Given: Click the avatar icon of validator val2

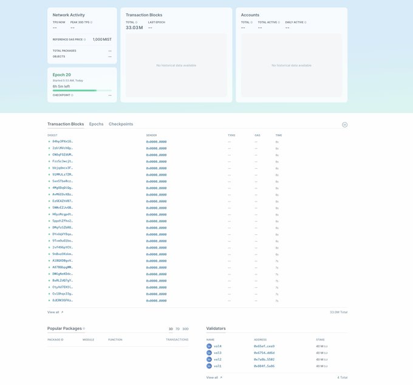Looking at the screenshot, I should tap(209, 359).
